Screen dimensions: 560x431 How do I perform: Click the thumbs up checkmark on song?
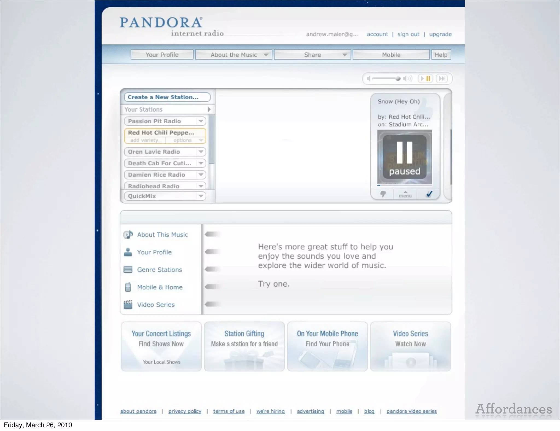click(429, 194)
